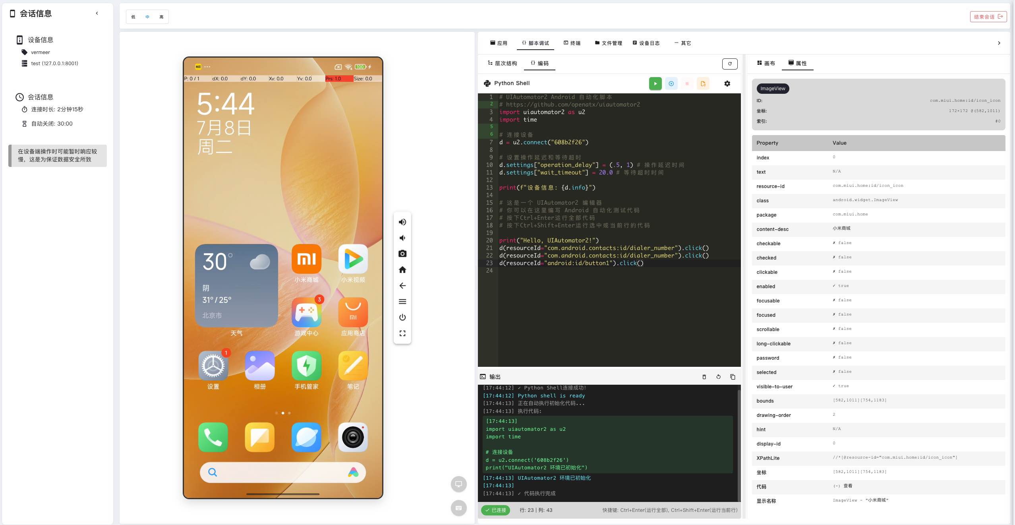The image size is (1015, 525).
Task: Open Python Shell settings gear
Action: [x=727, y=83]
